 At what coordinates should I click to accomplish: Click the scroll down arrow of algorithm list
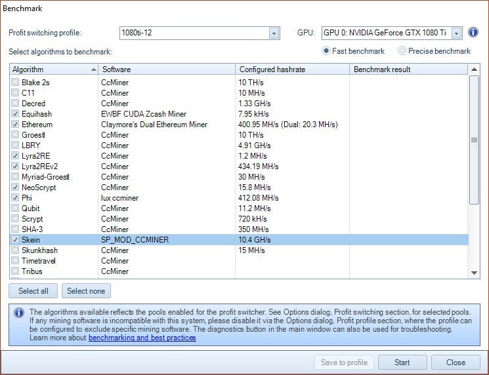click(475, 272)
